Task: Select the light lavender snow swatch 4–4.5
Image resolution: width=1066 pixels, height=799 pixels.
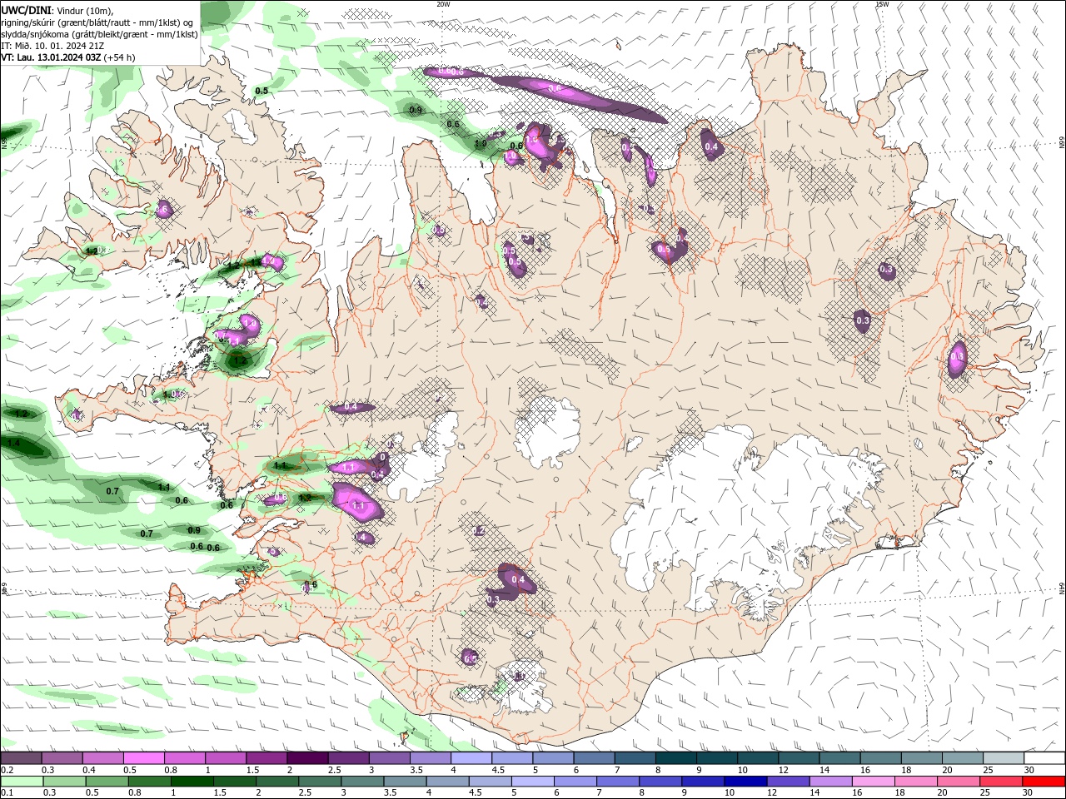Action: [x=471, y=757]
